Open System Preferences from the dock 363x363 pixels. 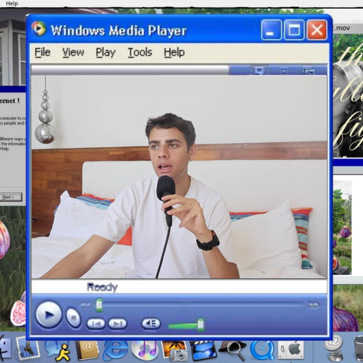(x=291, y=350)
